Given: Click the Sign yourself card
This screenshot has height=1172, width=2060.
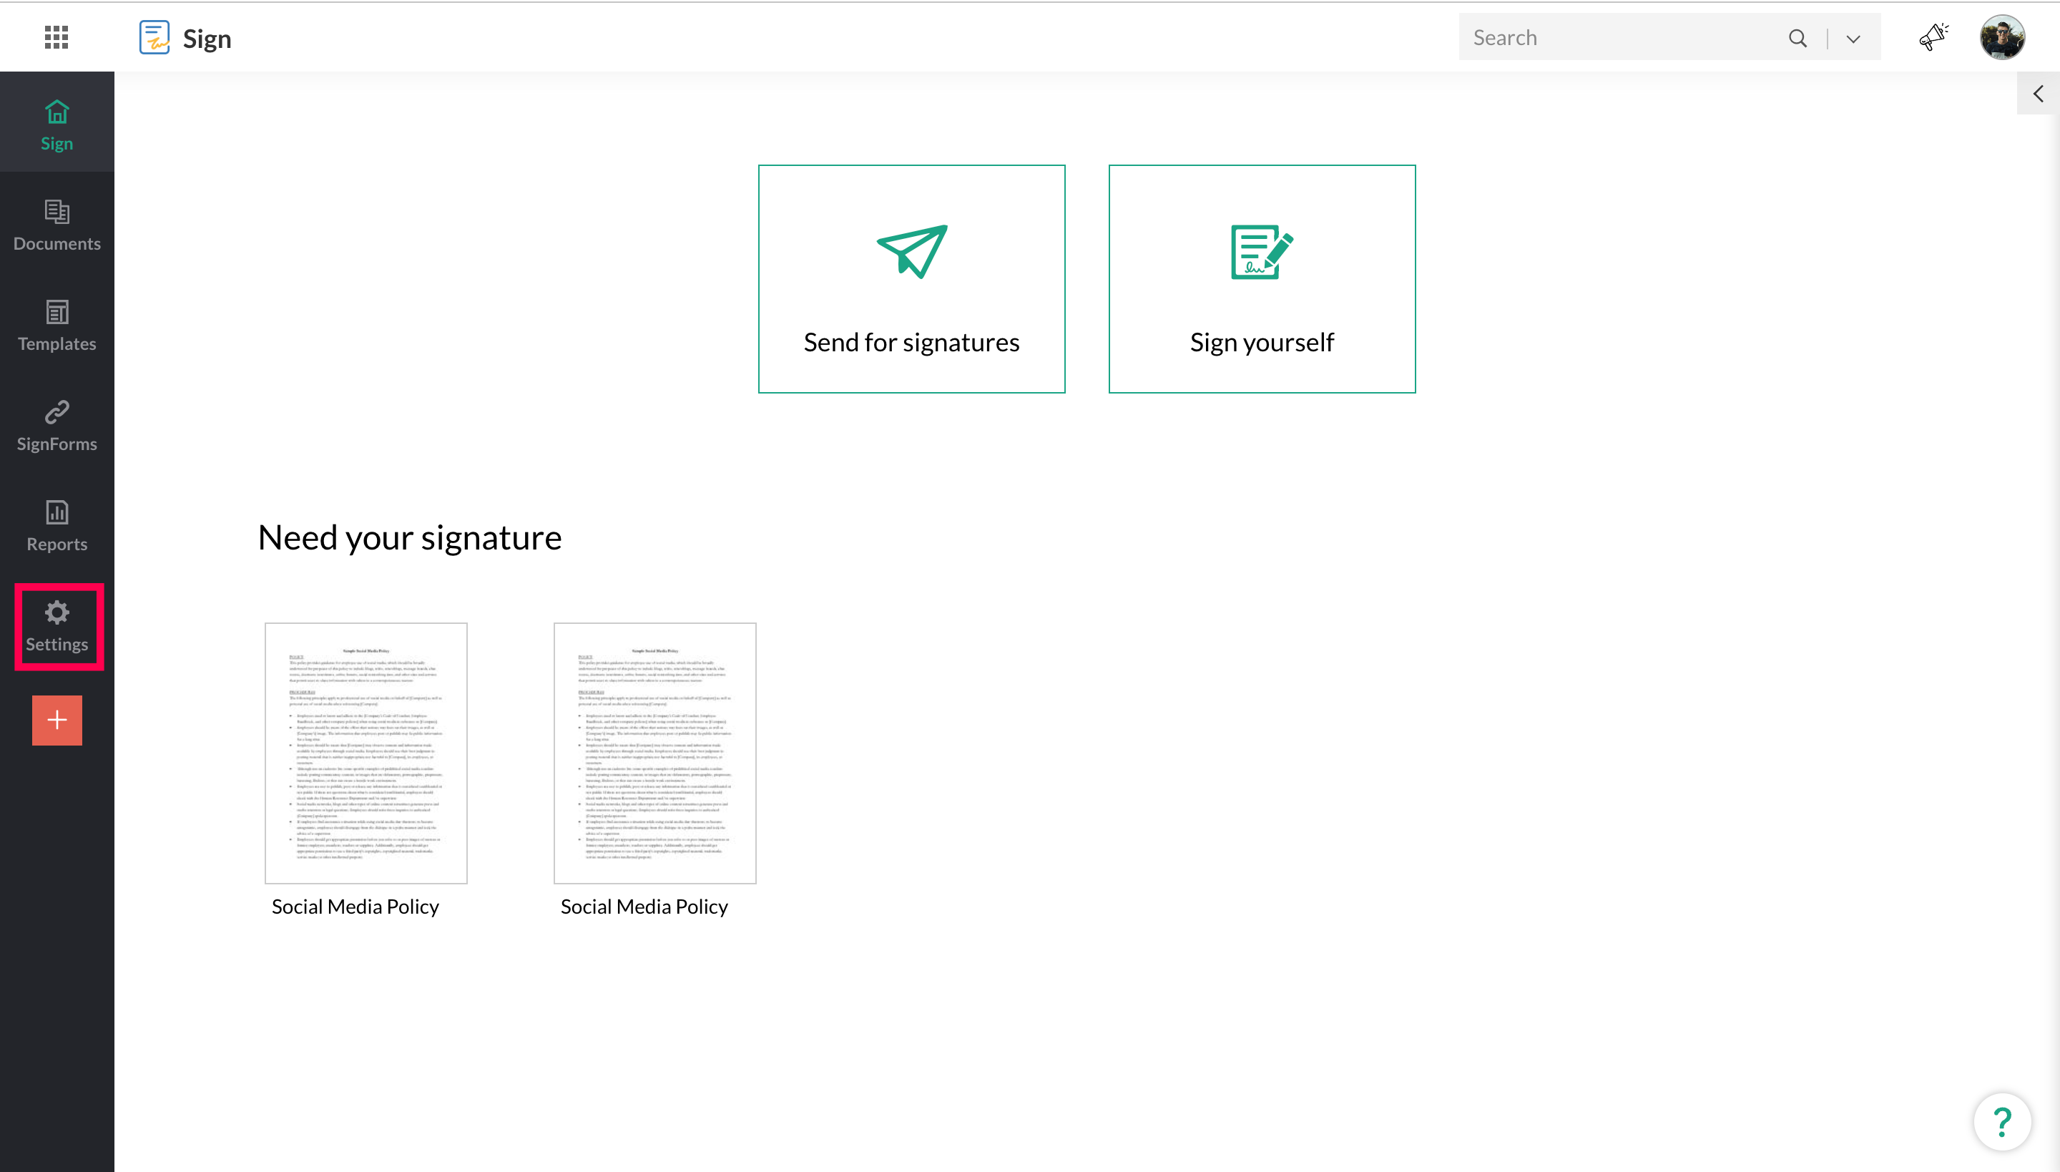Looking at the screenshot, I should point(1261,278).
